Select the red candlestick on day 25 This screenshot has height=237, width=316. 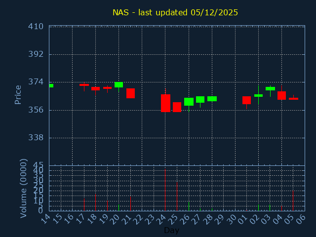click(x=177, y=107)
